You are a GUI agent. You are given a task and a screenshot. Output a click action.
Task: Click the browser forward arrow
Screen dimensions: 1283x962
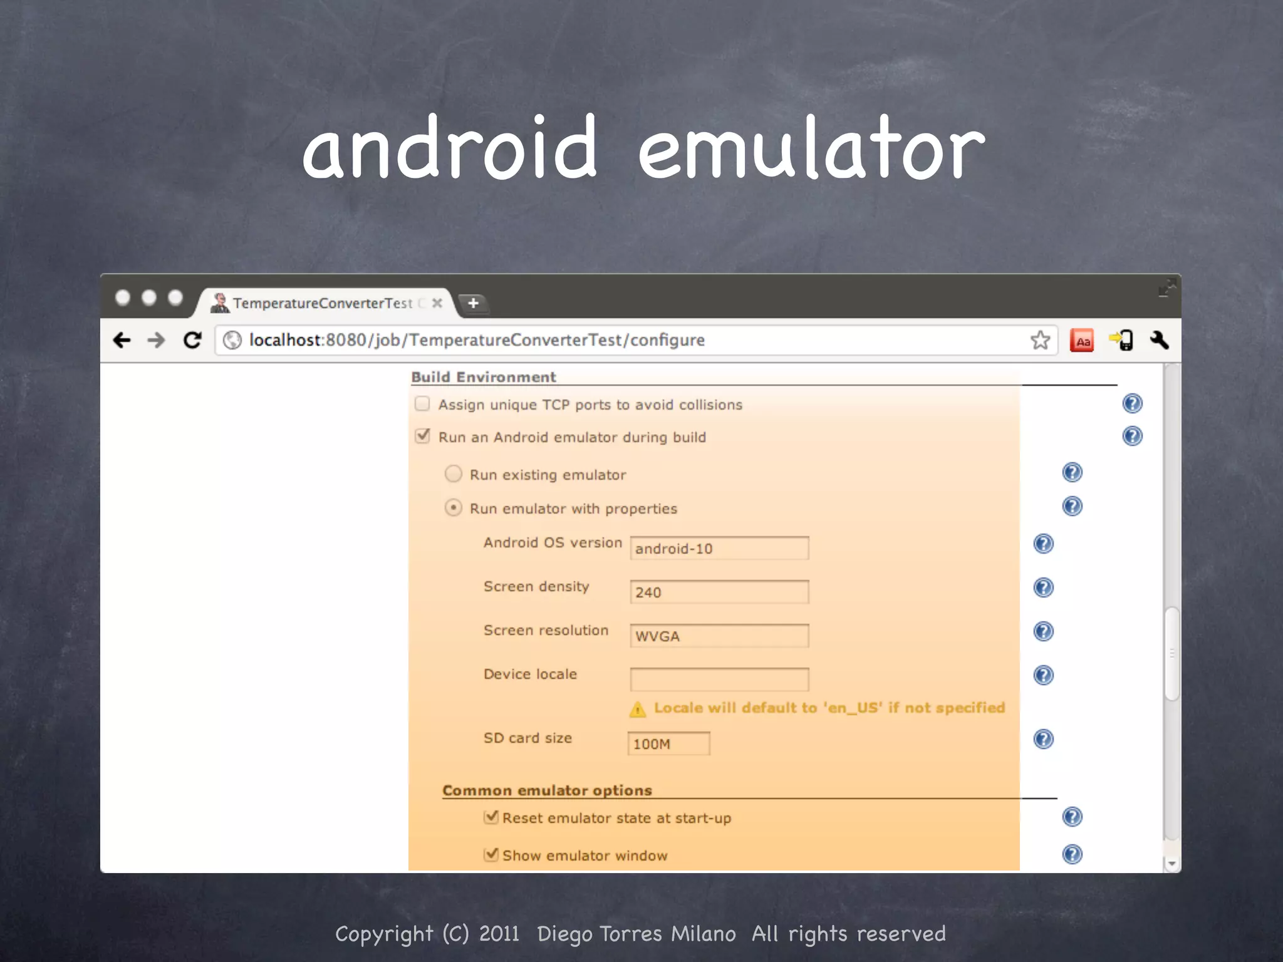click(x=156, y=340)
